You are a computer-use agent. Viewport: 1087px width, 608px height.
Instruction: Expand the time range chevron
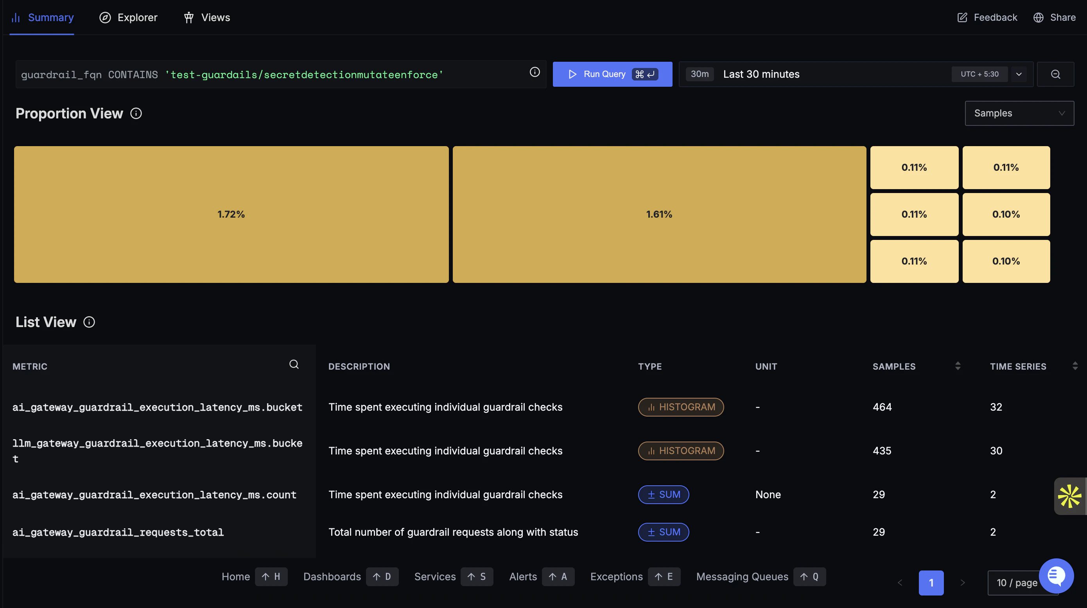(x=1019, y=74)
